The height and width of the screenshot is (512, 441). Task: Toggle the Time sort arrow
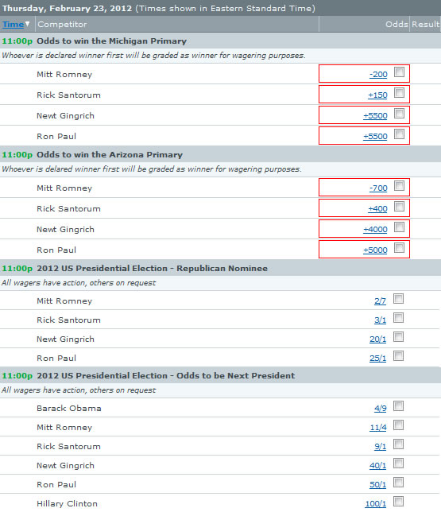[x=28, y=24]
